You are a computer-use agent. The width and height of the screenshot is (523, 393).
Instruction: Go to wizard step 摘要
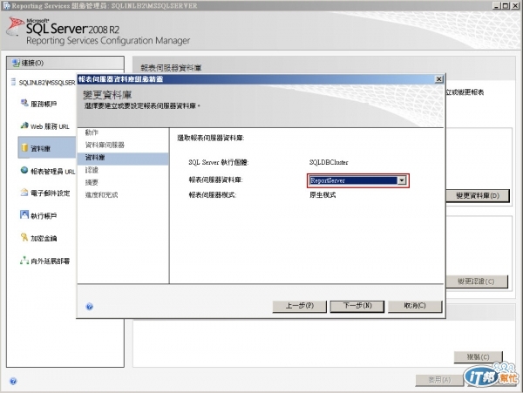coord(92,182)
